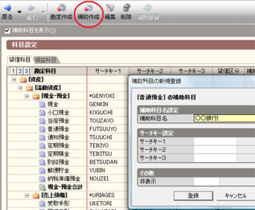
Task: Select the 現金 account row icon
Action: tap(42, 104)
